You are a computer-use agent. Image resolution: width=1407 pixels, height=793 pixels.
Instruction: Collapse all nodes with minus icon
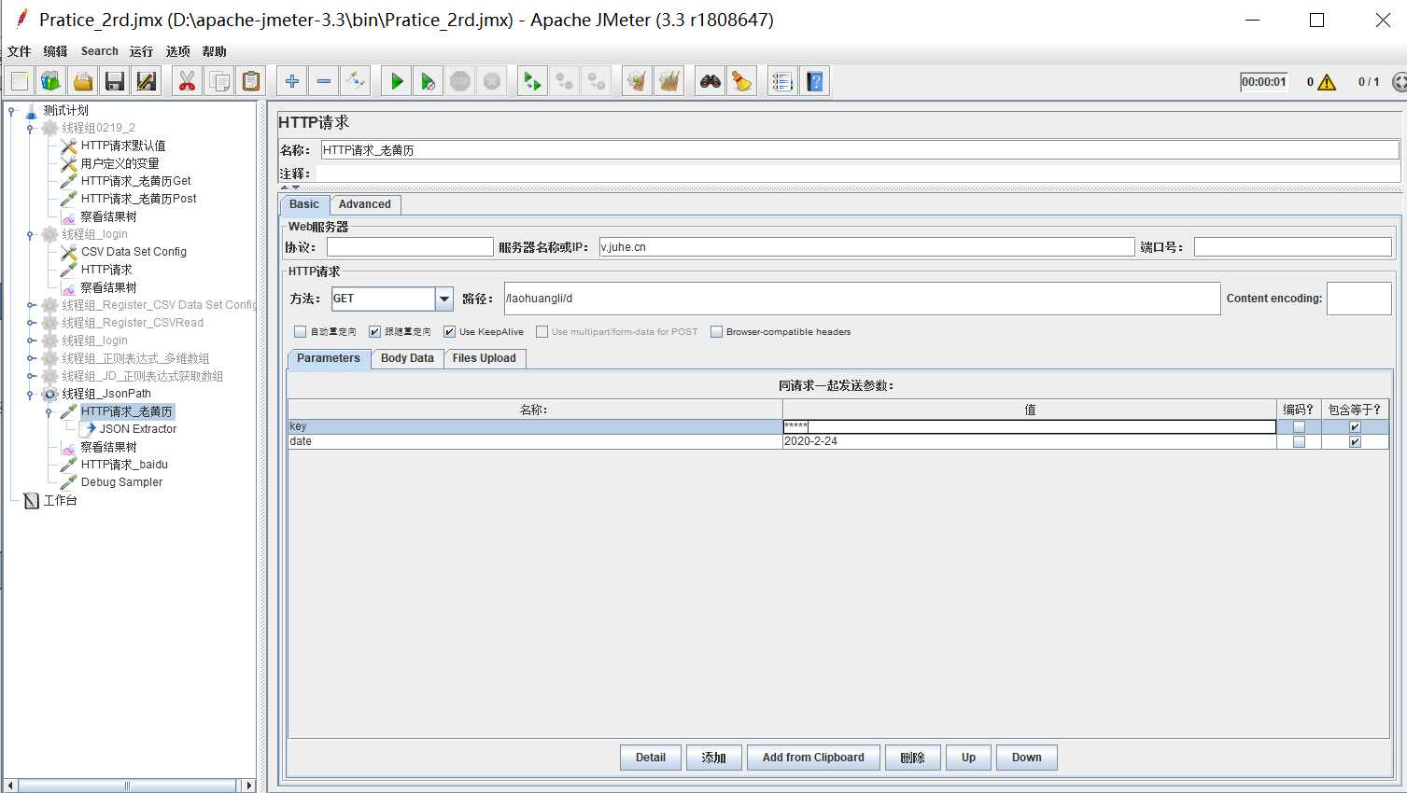tap(324, 81)
